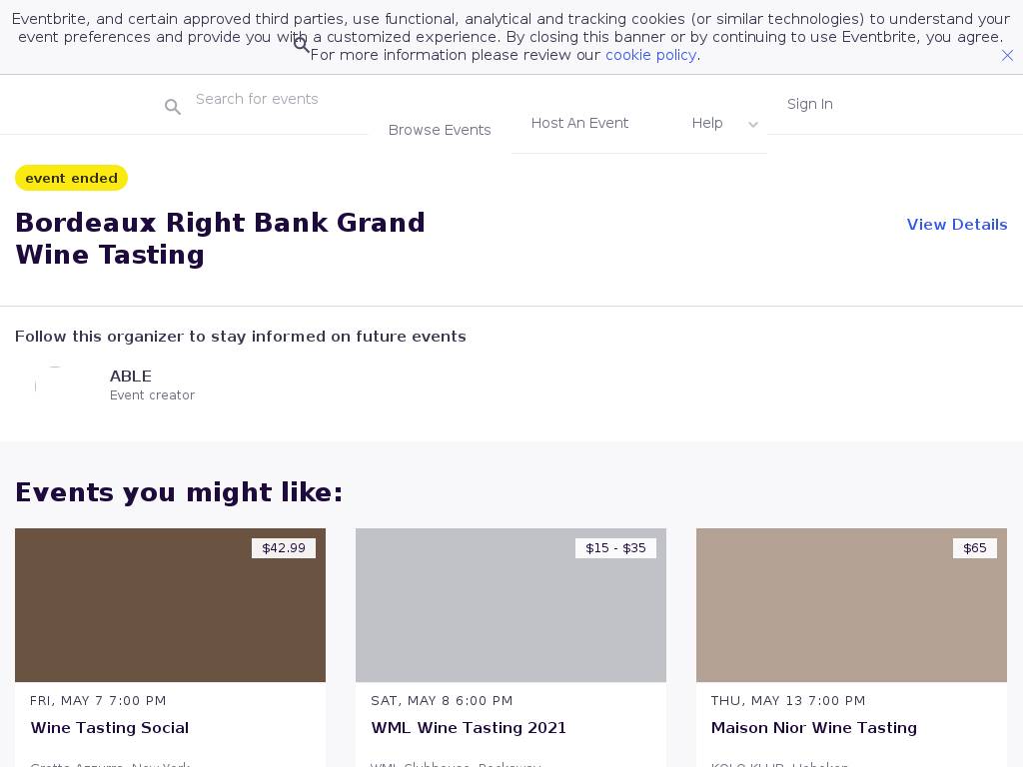
Task: Open the ABLE organizer profile name
Action: click(x=131, y=377)
